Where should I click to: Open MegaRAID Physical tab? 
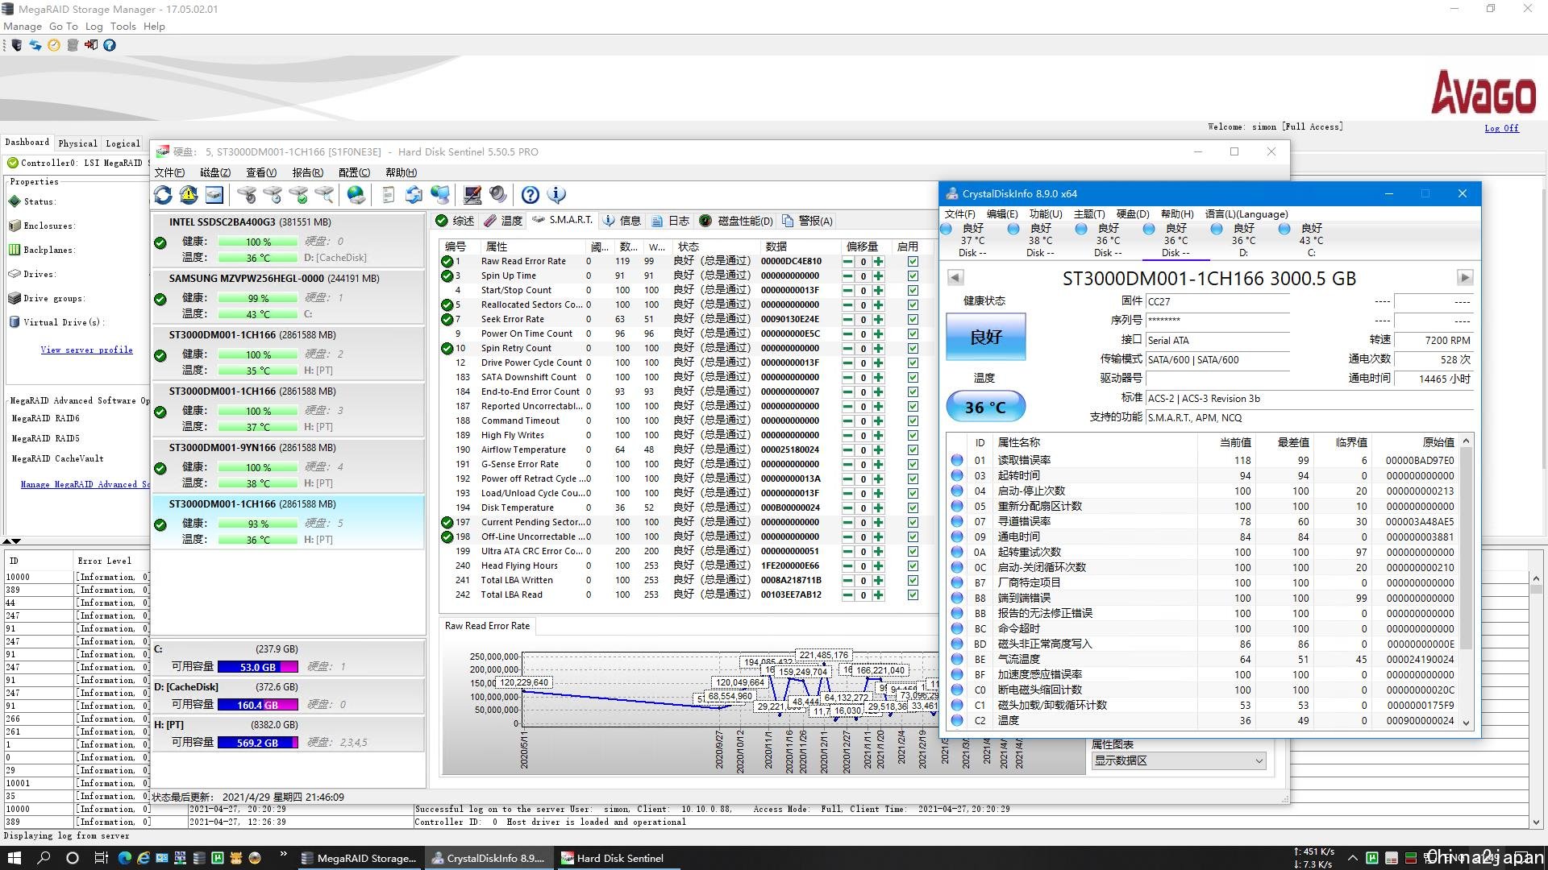point(77,143)
